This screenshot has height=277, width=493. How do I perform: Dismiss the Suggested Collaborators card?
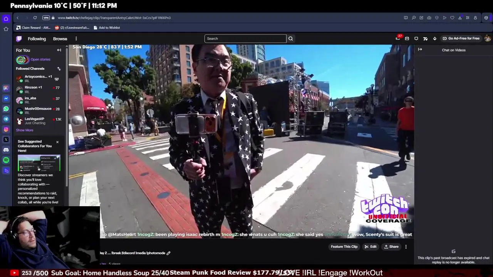pyautogui.click(x=57, y=142)
